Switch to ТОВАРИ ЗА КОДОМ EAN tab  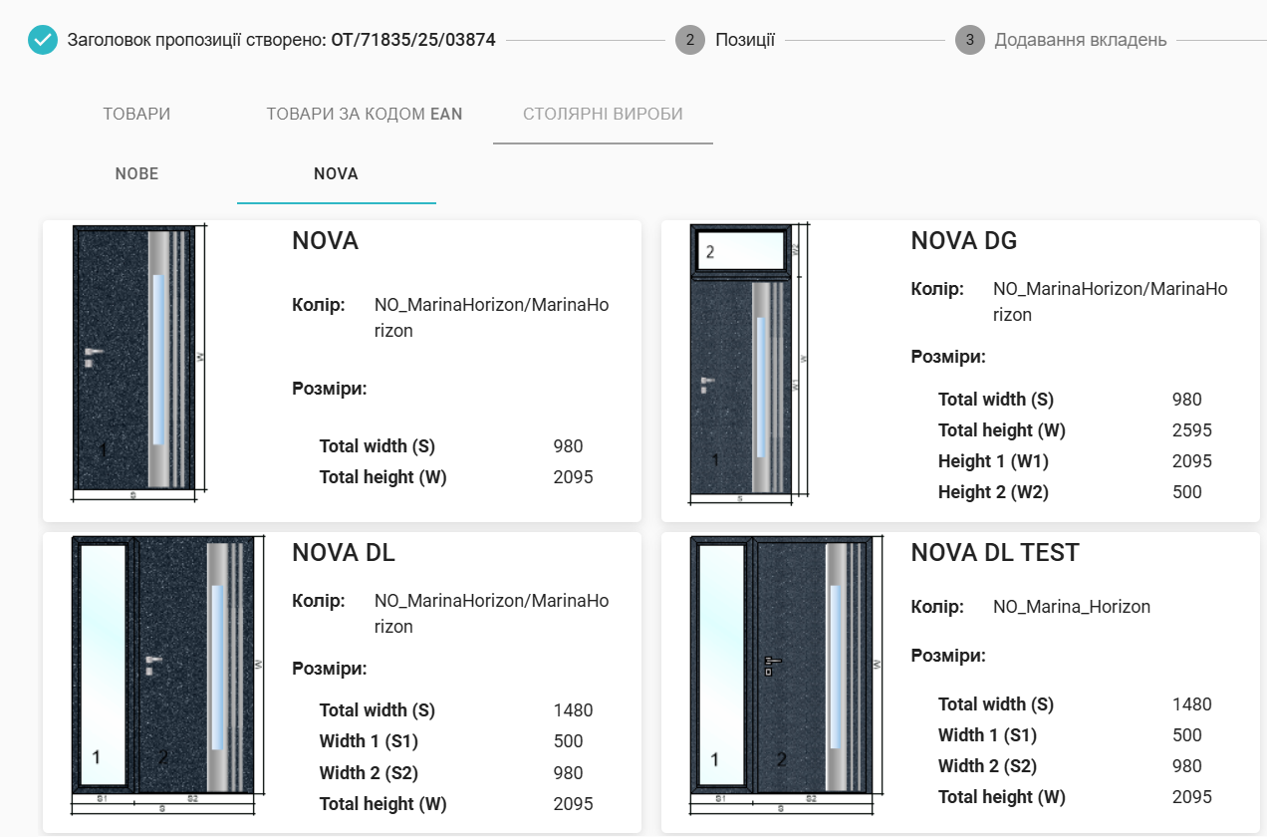click(364, 114)
